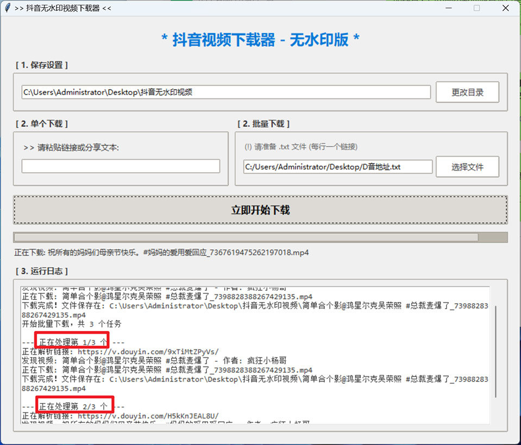Click the save directory path field
Image resolution: width=521 pixels, height=445 pixels.
coord(217,92)
